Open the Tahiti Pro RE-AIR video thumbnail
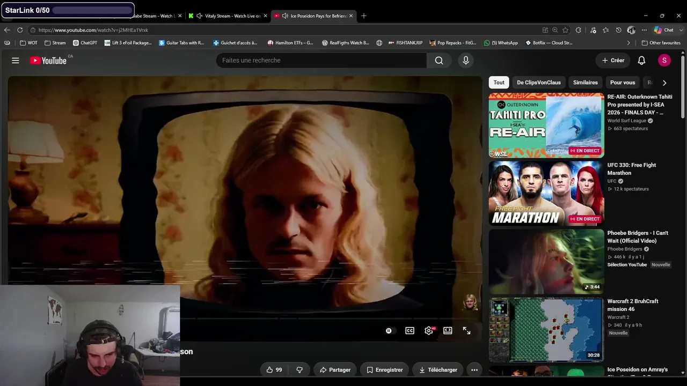The height and width of the screenshot is (386, 687). (x=546, y=125)
